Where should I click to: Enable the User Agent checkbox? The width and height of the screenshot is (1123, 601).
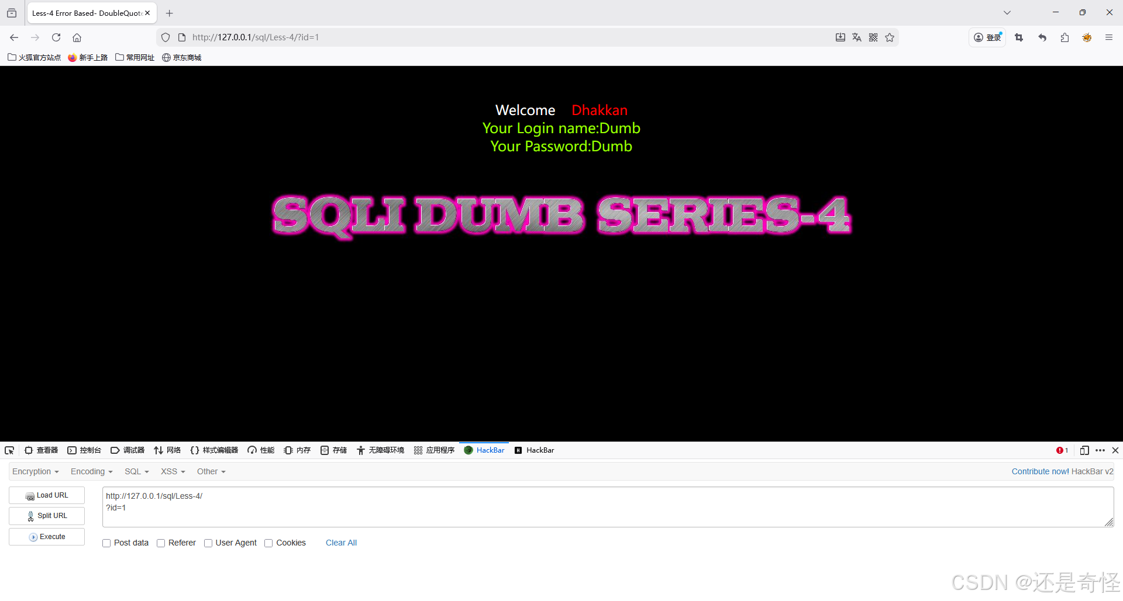[208, 543]
